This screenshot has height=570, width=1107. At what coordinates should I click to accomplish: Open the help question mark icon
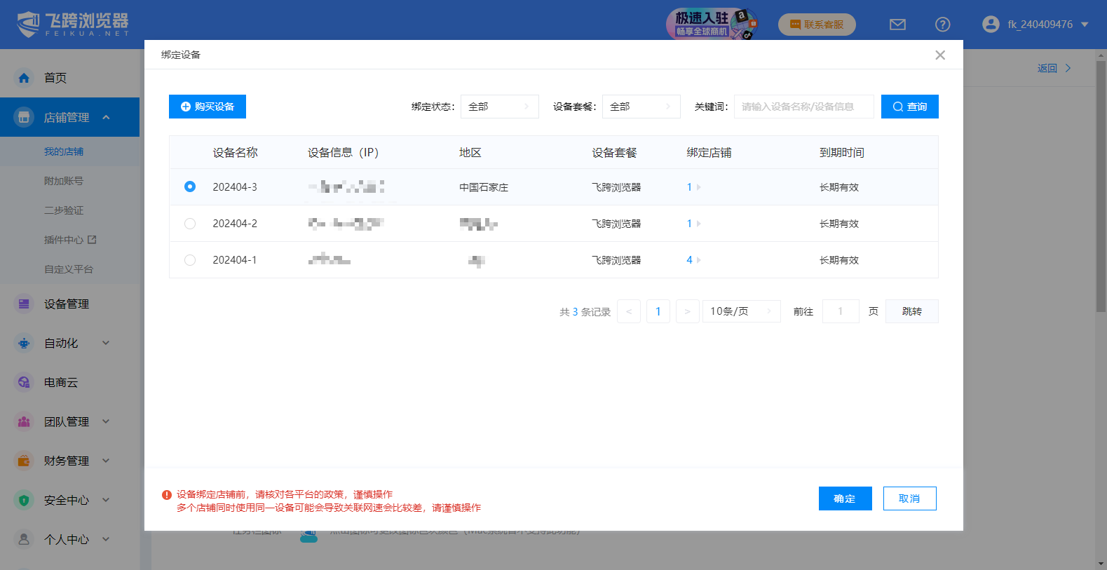tap(942, 25)
